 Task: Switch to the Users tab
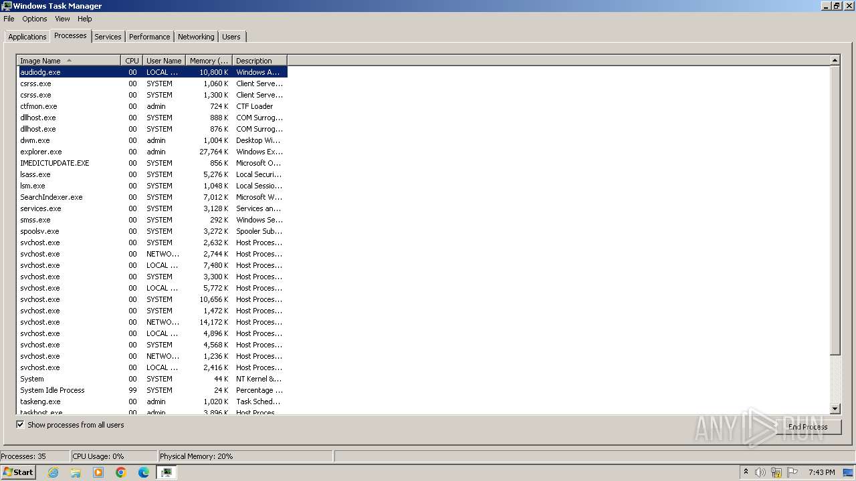pos(231,37)
